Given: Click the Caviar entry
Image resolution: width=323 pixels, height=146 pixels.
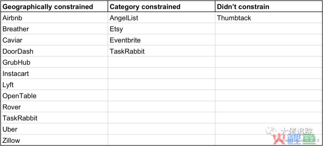Looking at the screenshot, I should [54, 40].
